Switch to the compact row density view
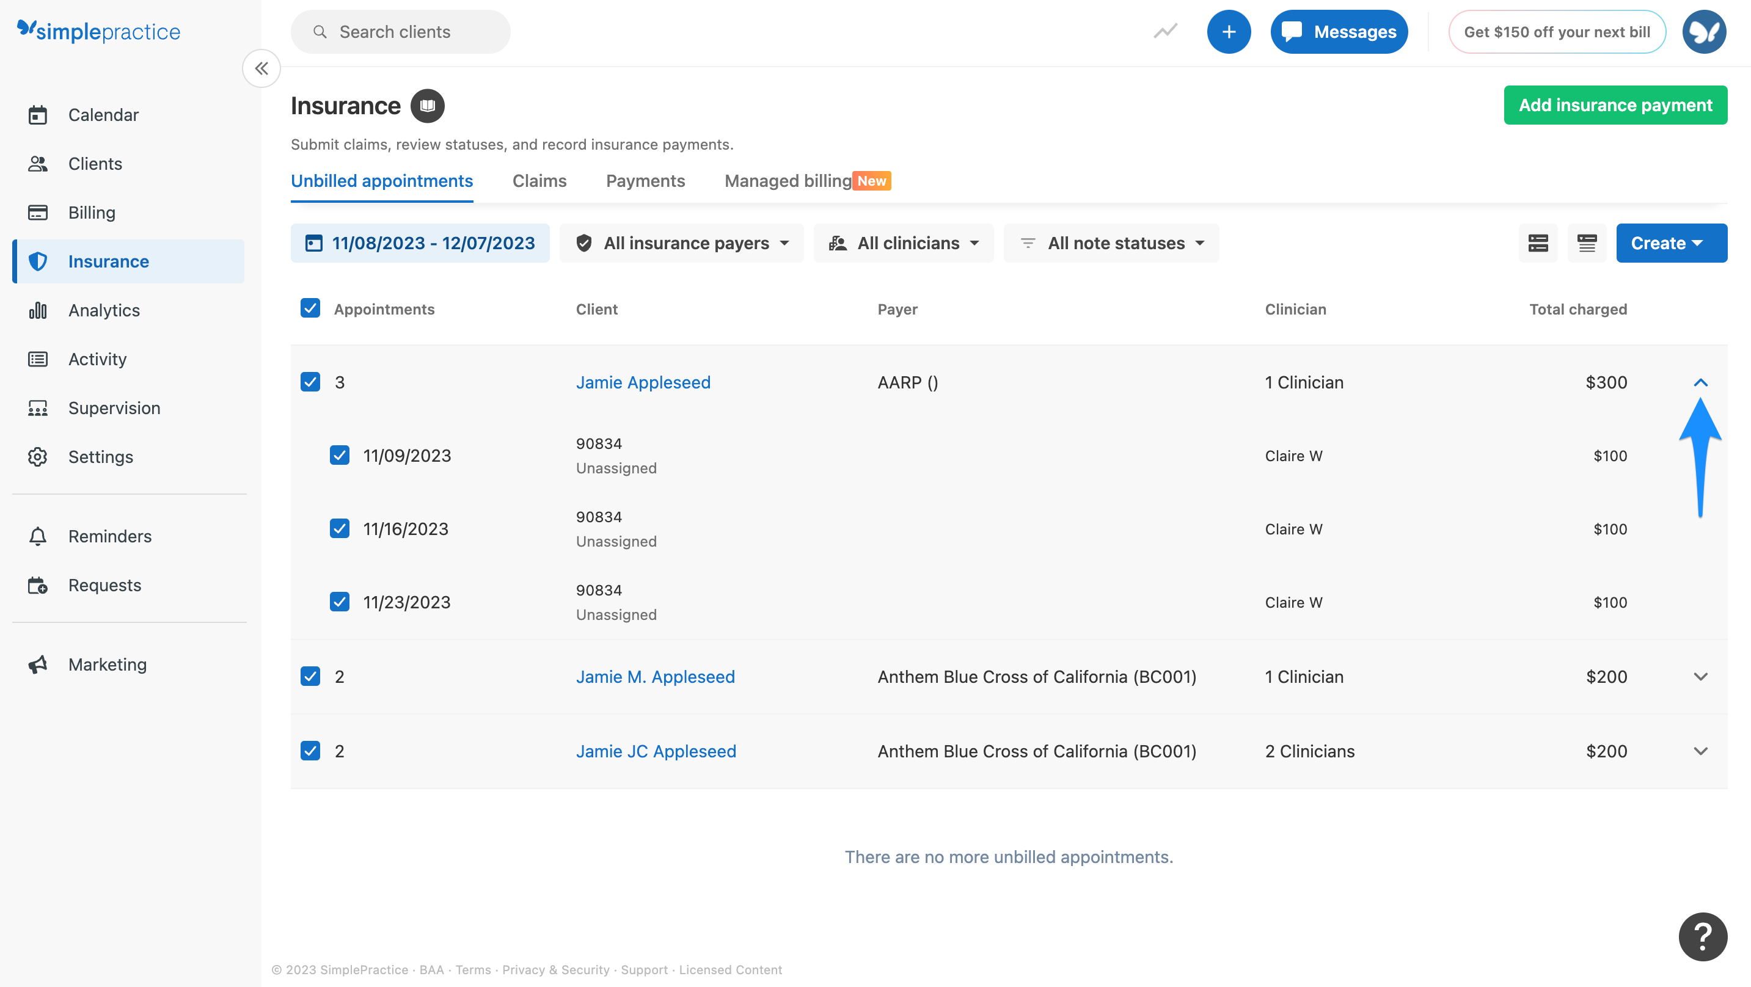Viewport: 1751px width, 987px height. click(x=1587, y=243)
